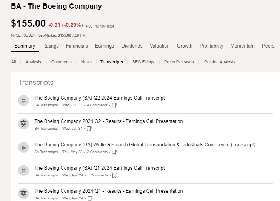Bookmark the Wolfe Research Conference transcript

coord(114,152)
